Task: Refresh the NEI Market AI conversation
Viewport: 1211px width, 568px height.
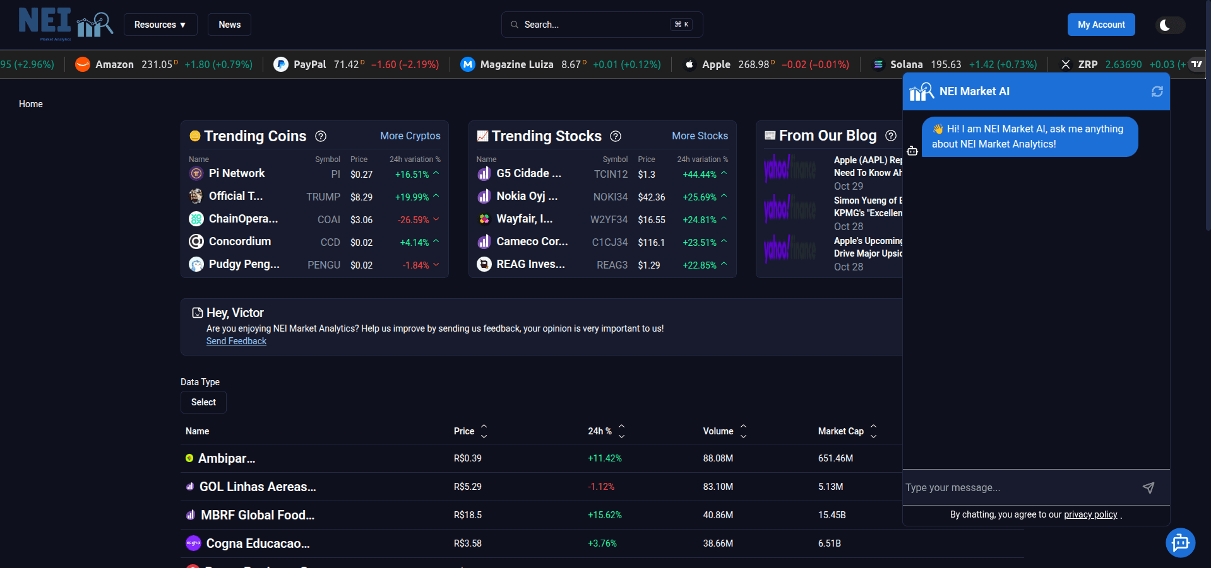Action: (1157, 91)
